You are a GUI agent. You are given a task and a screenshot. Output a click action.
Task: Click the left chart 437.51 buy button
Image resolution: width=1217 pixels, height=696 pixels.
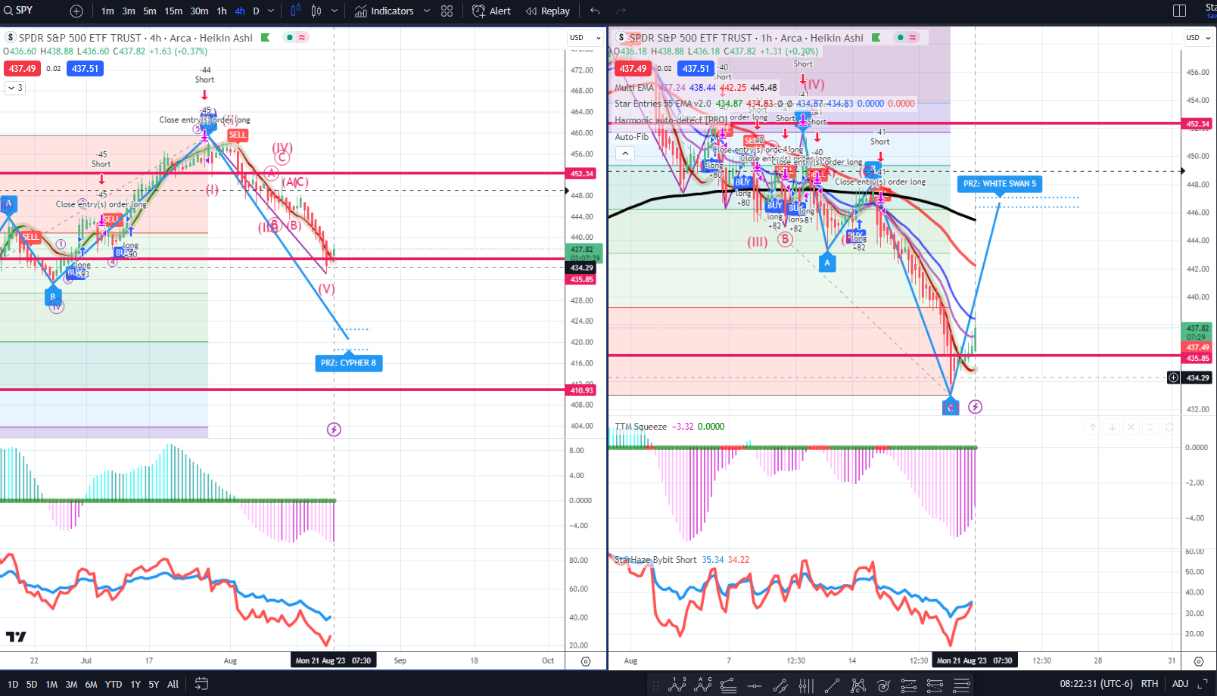[85, 69]
